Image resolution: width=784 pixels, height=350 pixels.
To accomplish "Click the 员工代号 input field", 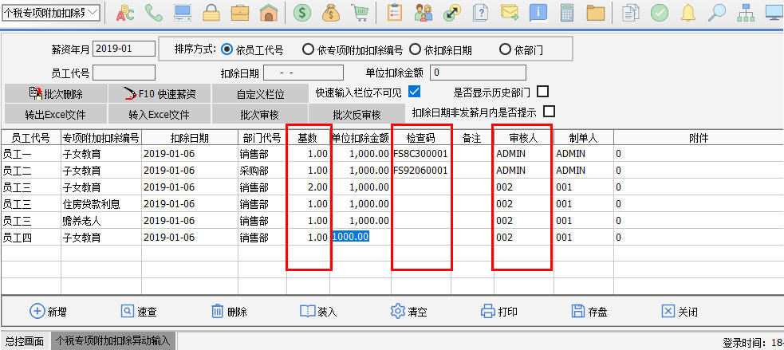I will [x=124, y=73].
